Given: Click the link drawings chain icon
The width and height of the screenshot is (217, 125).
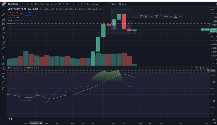Looking at the screenshot, I should [3, 82].
